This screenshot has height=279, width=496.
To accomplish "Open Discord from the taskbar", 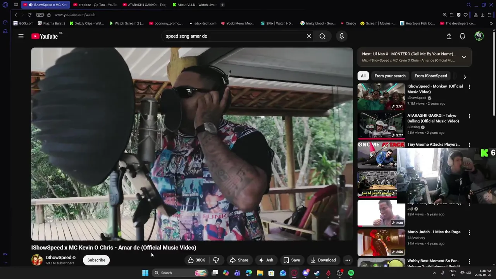I will coord(305,273).
